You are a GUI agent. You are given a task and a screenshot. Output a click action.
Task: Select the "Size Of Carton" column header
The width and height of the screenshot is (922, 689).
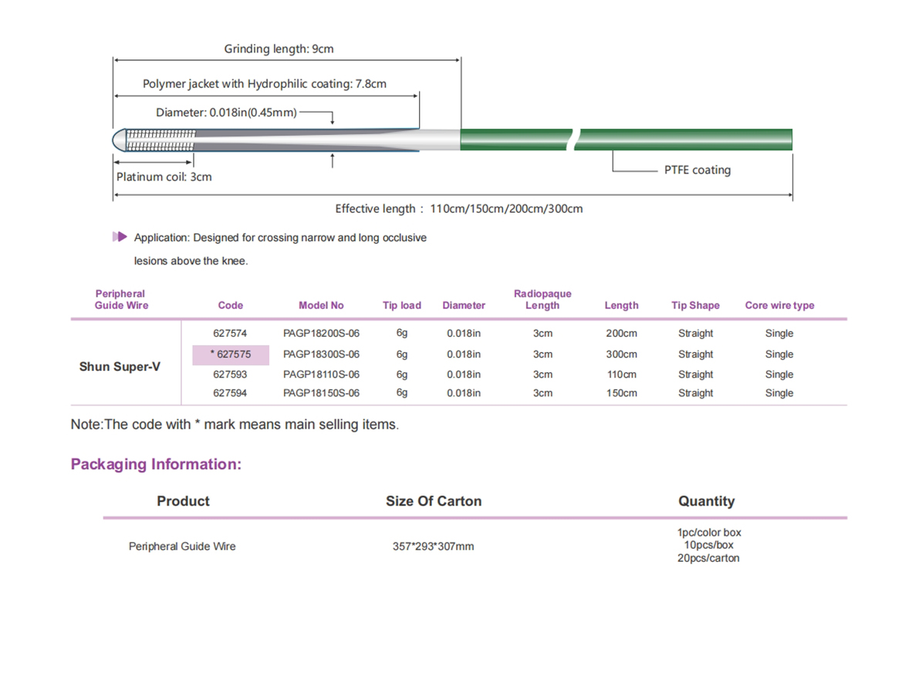point(434,501)
